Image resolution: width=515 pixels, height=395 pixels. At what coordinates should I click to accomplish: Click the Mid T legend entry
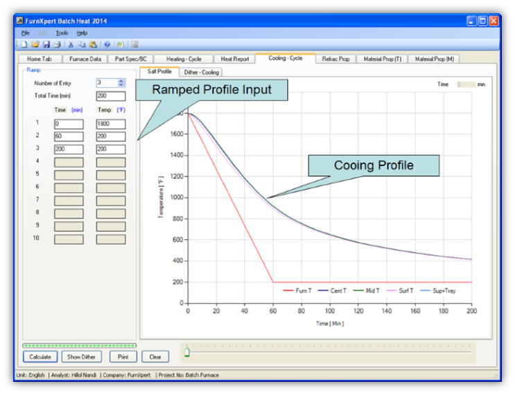tap(366, 291)
